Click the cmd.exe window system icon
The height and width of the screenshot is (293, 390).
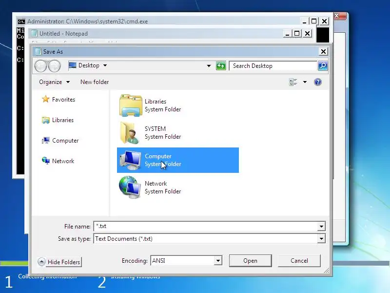click(x=21, y=21)
